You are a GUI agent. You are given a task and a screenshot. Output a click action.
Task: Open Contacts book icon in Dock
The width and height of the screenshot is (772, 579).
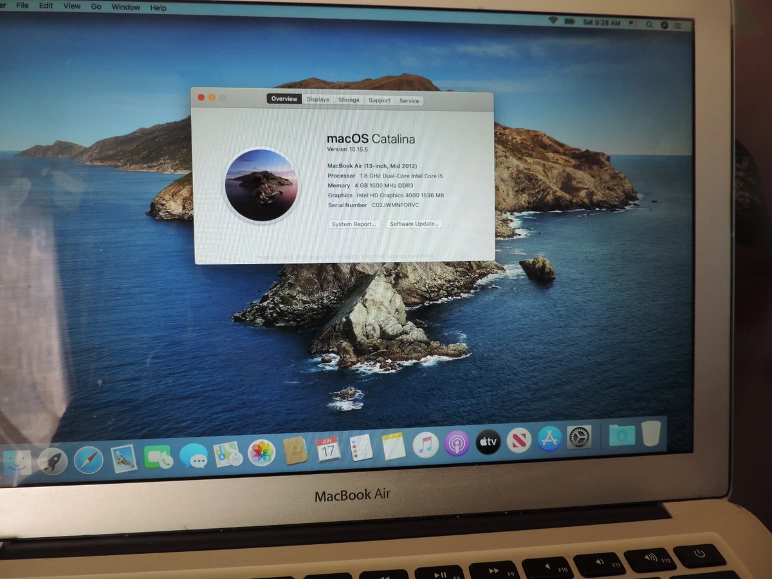tap(295, 450)
